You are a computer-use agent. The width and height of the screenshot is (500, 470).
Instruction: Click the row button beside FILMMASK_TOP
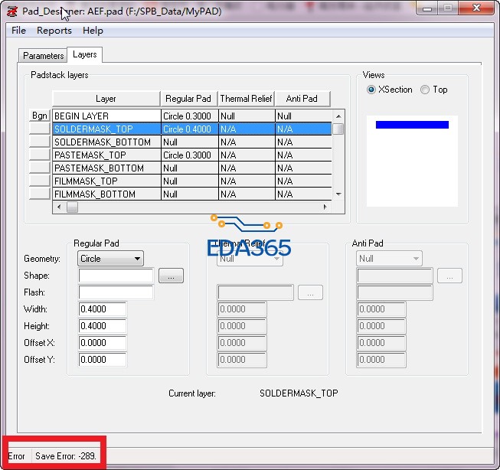(x=40, y=181)
